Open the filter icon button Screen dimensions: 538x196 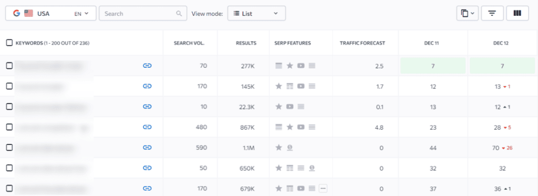pyautogui.click(x=492, y=13)
